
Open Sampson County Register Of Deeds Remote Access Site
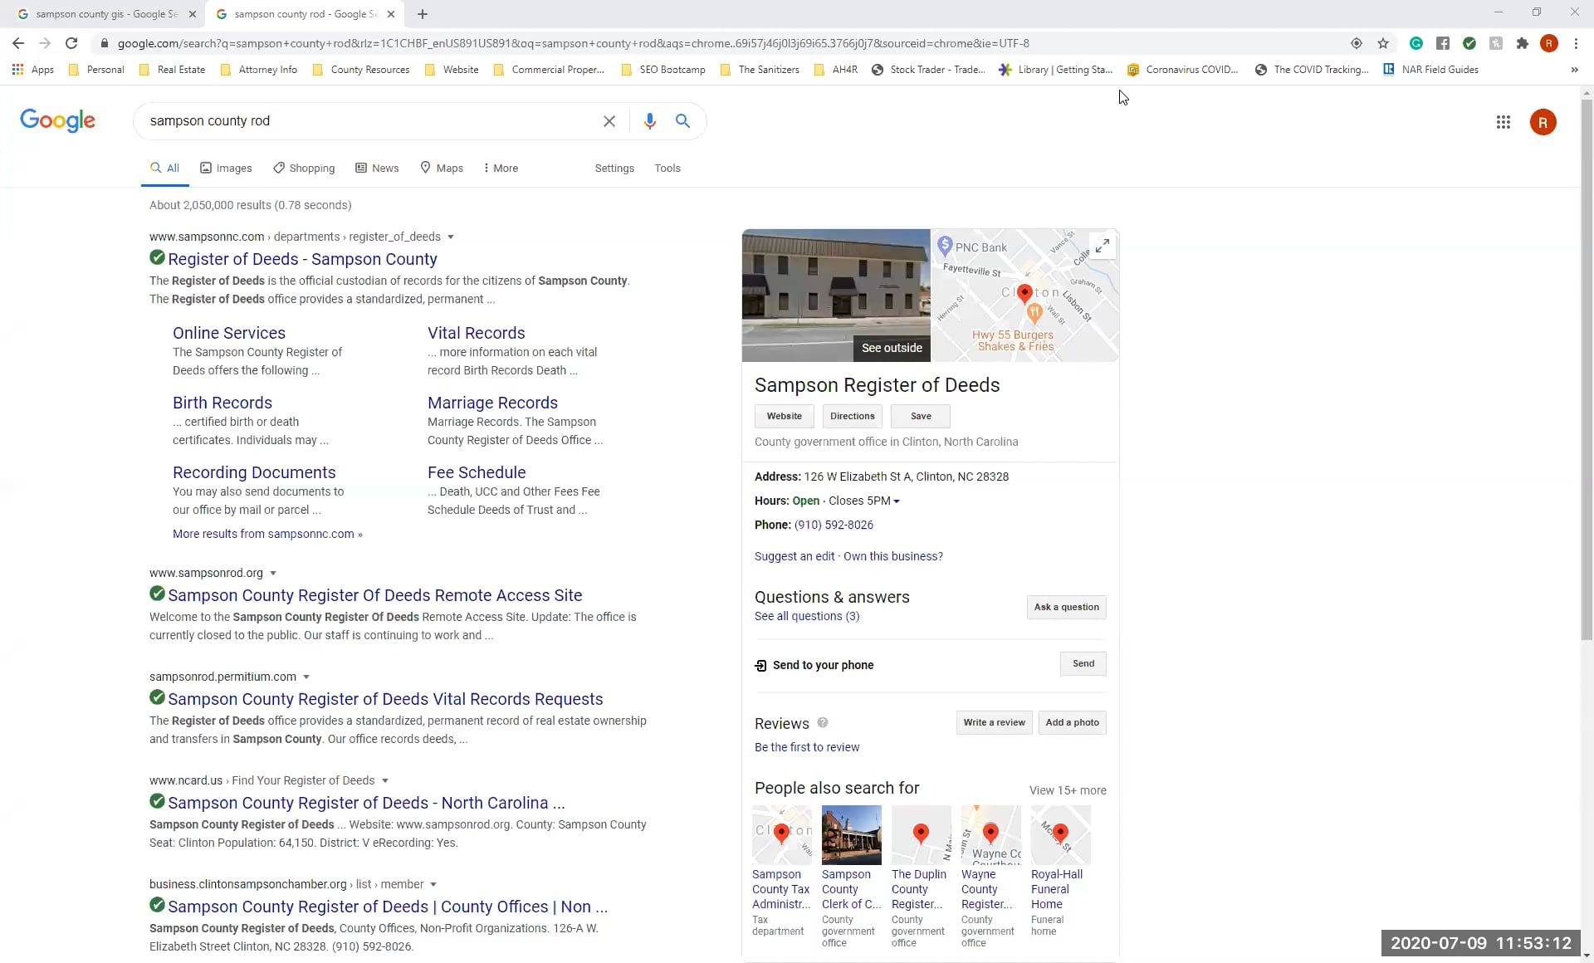click(x=374, y=595)
